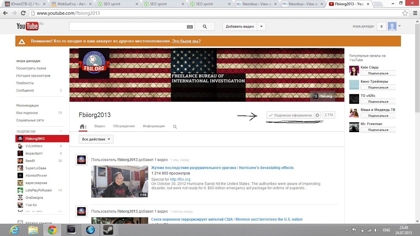Click the network signal tray icon

[369, 230]
